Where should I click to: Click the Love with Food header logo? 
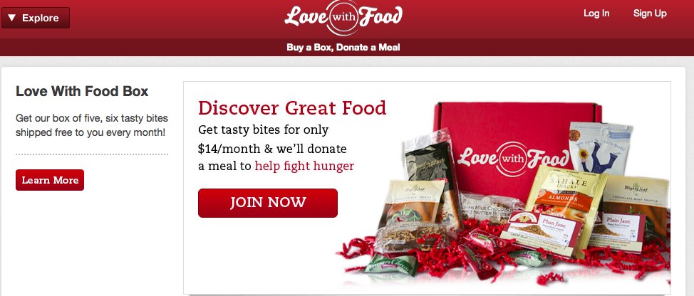(x=343, y=18)
